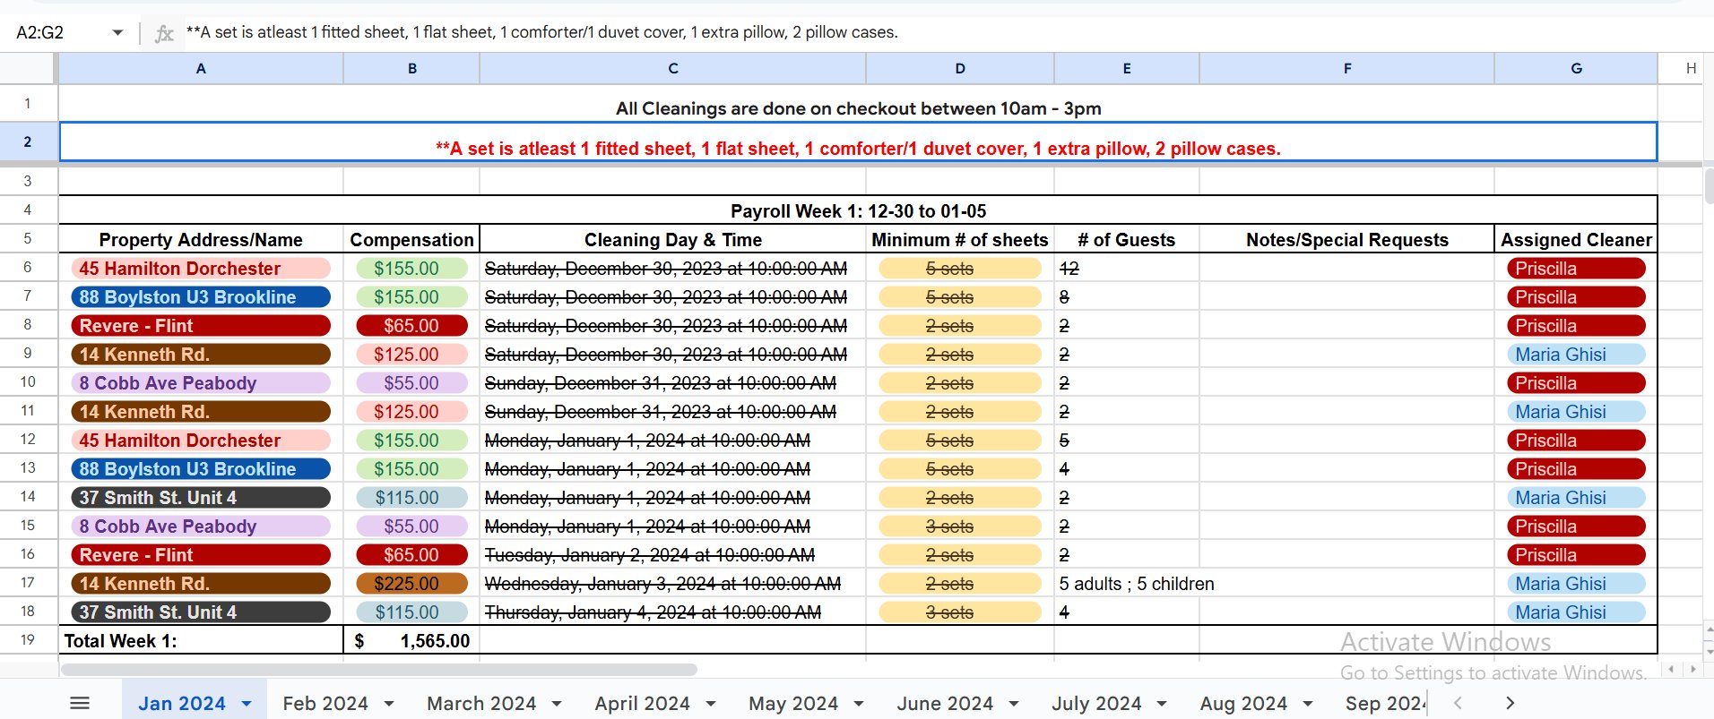Open '88 Boylston U3 Brookline' chip in row 7

(201, 297)
